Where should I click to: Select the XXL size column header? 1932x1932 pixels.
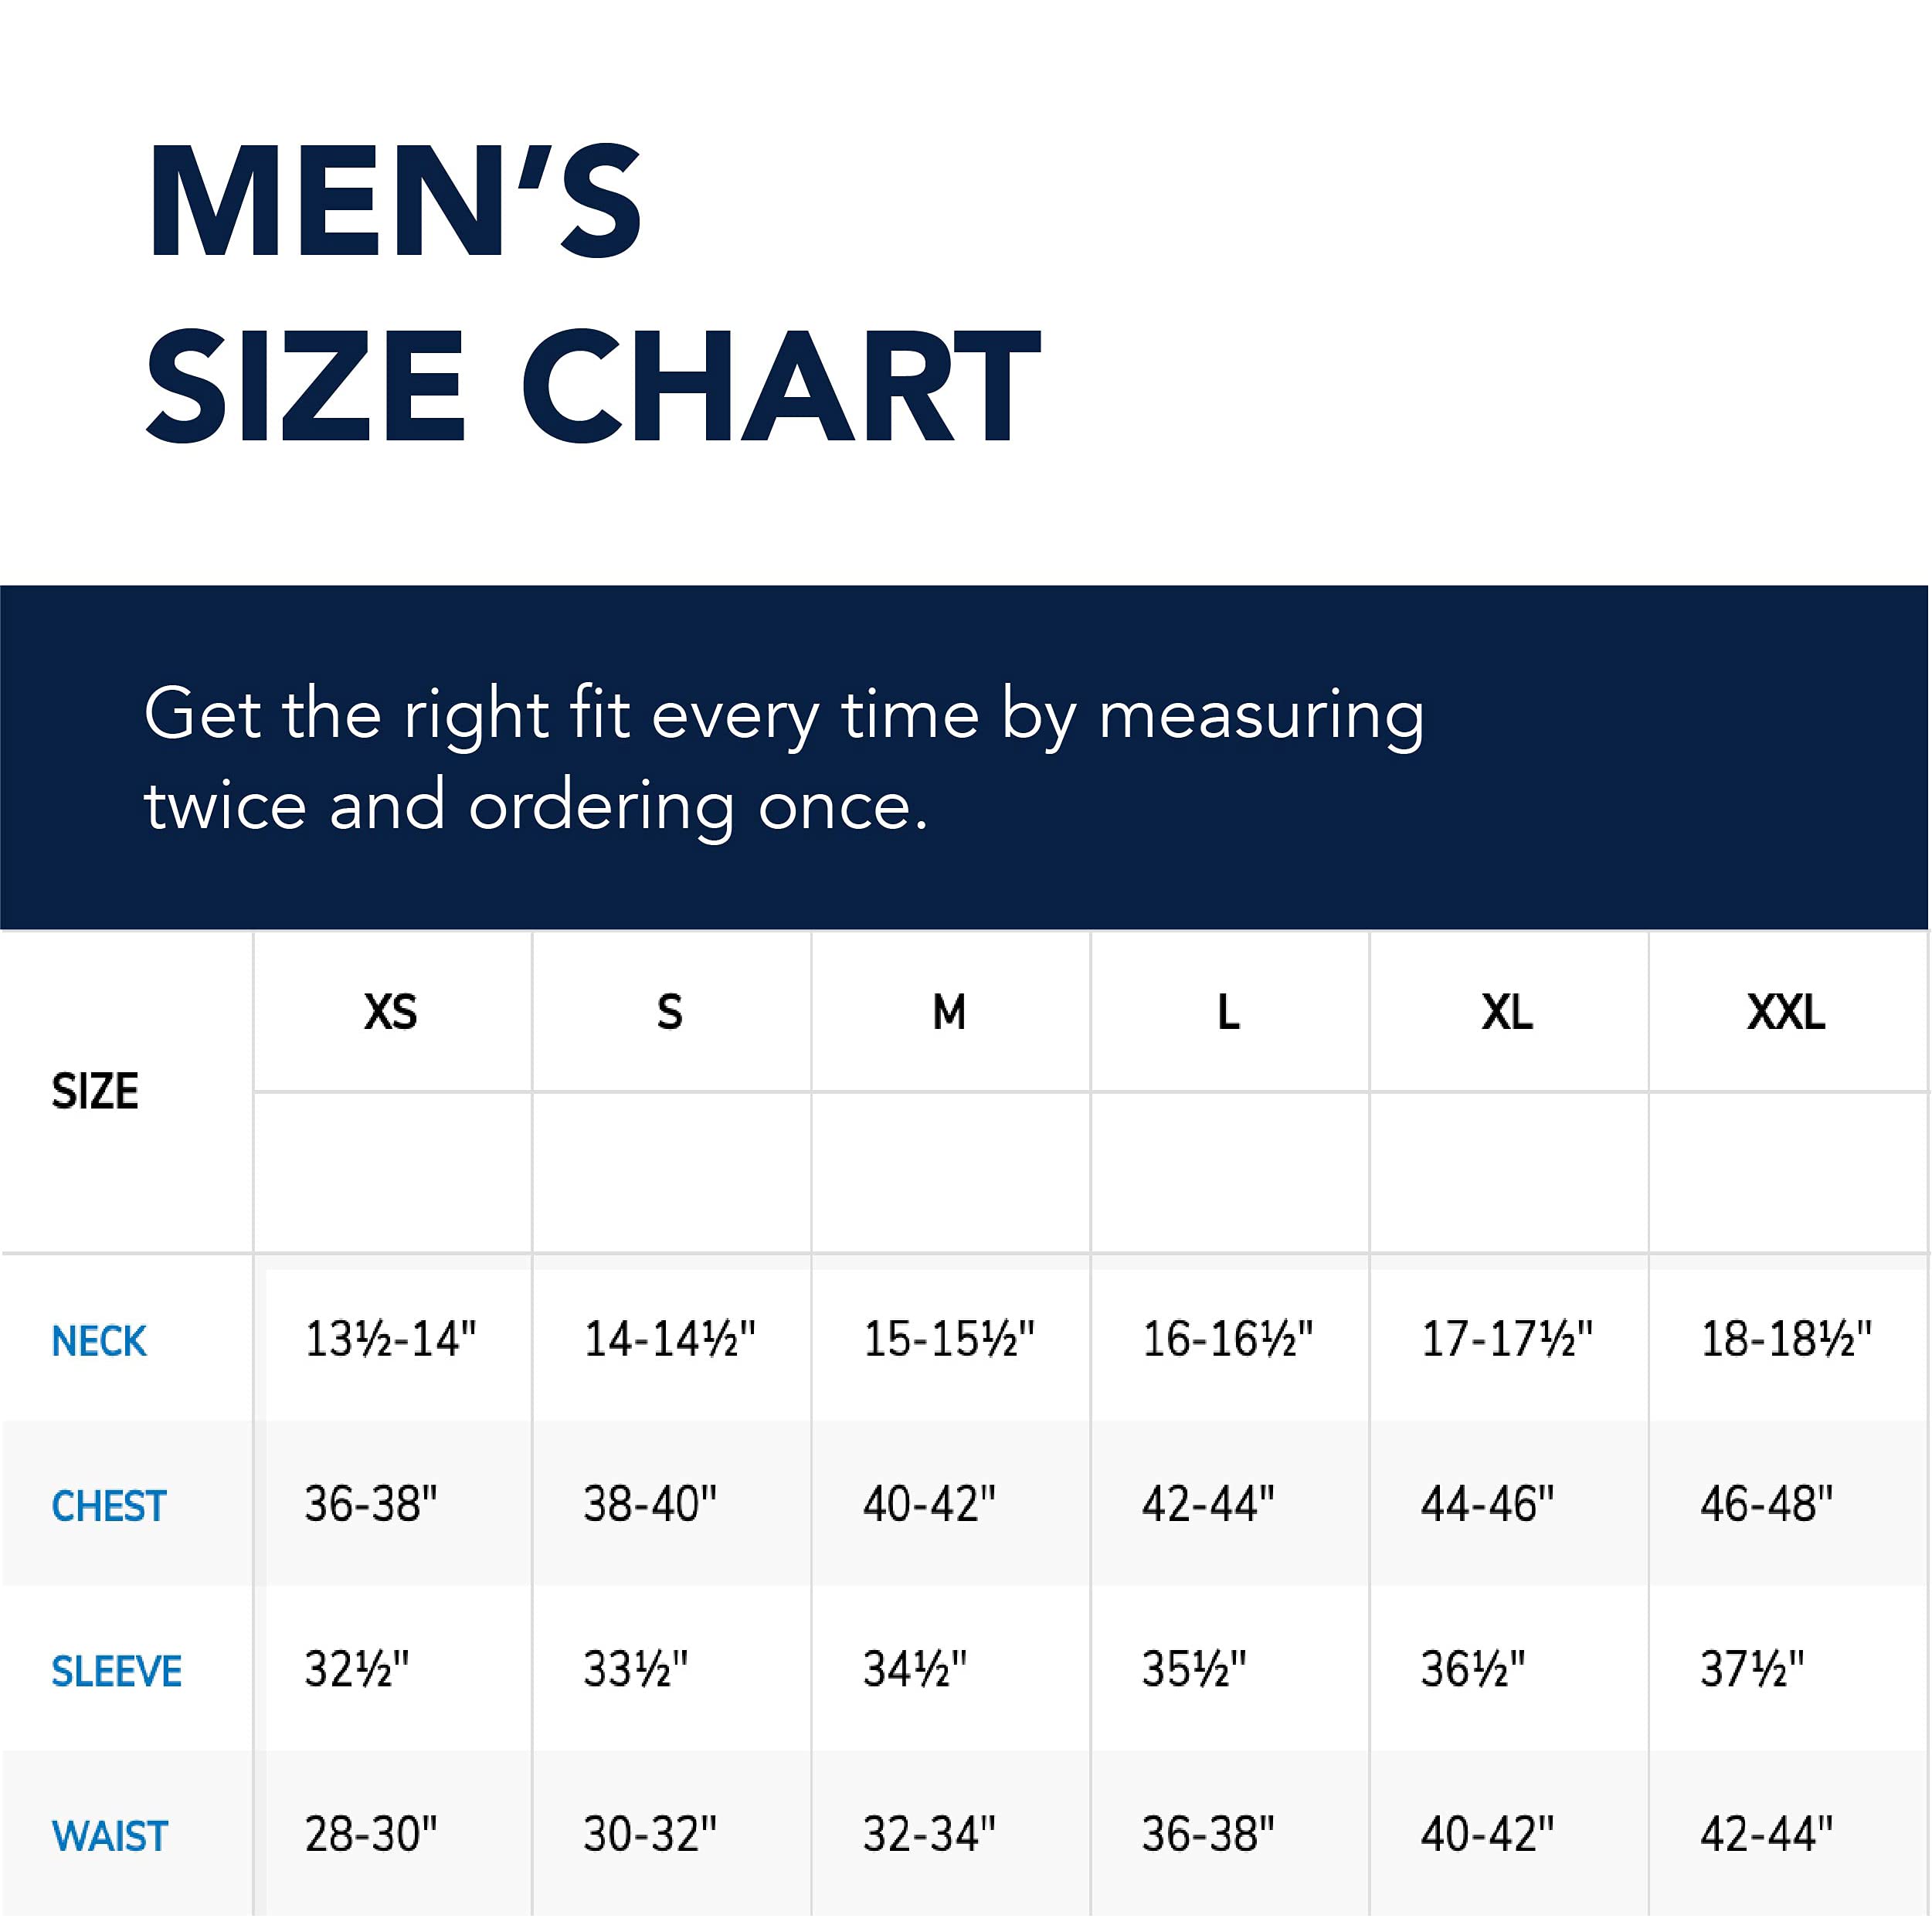coord(1786,1012)
